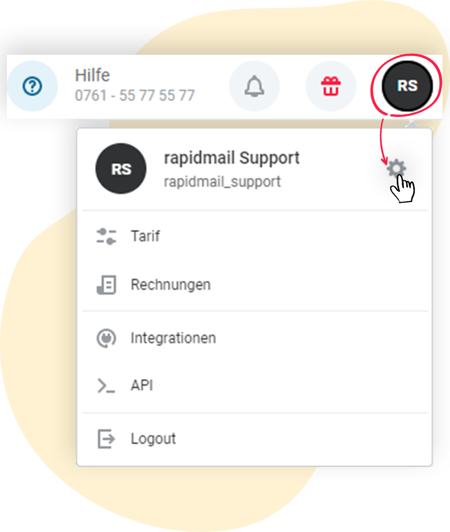450x532 pixels.
Task: Click the Tarif sliders icon
Action: 107,236
